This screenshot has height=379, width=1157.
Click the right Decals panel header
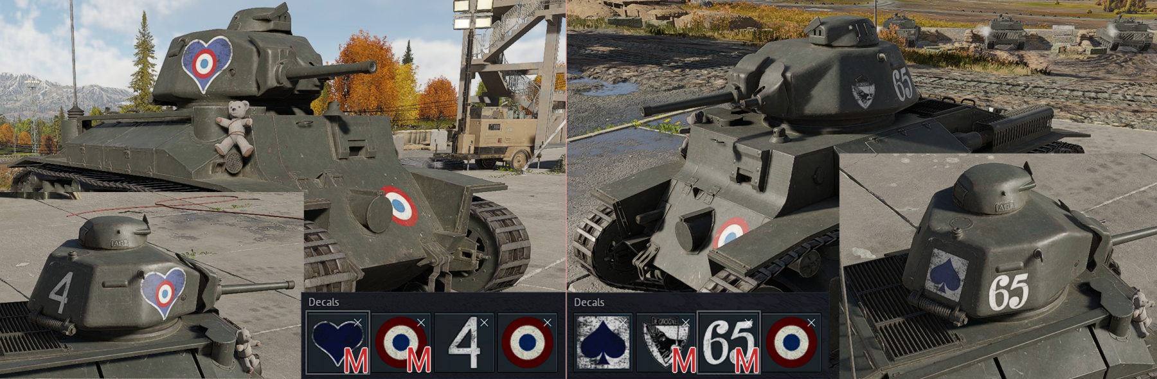(589, 302)
